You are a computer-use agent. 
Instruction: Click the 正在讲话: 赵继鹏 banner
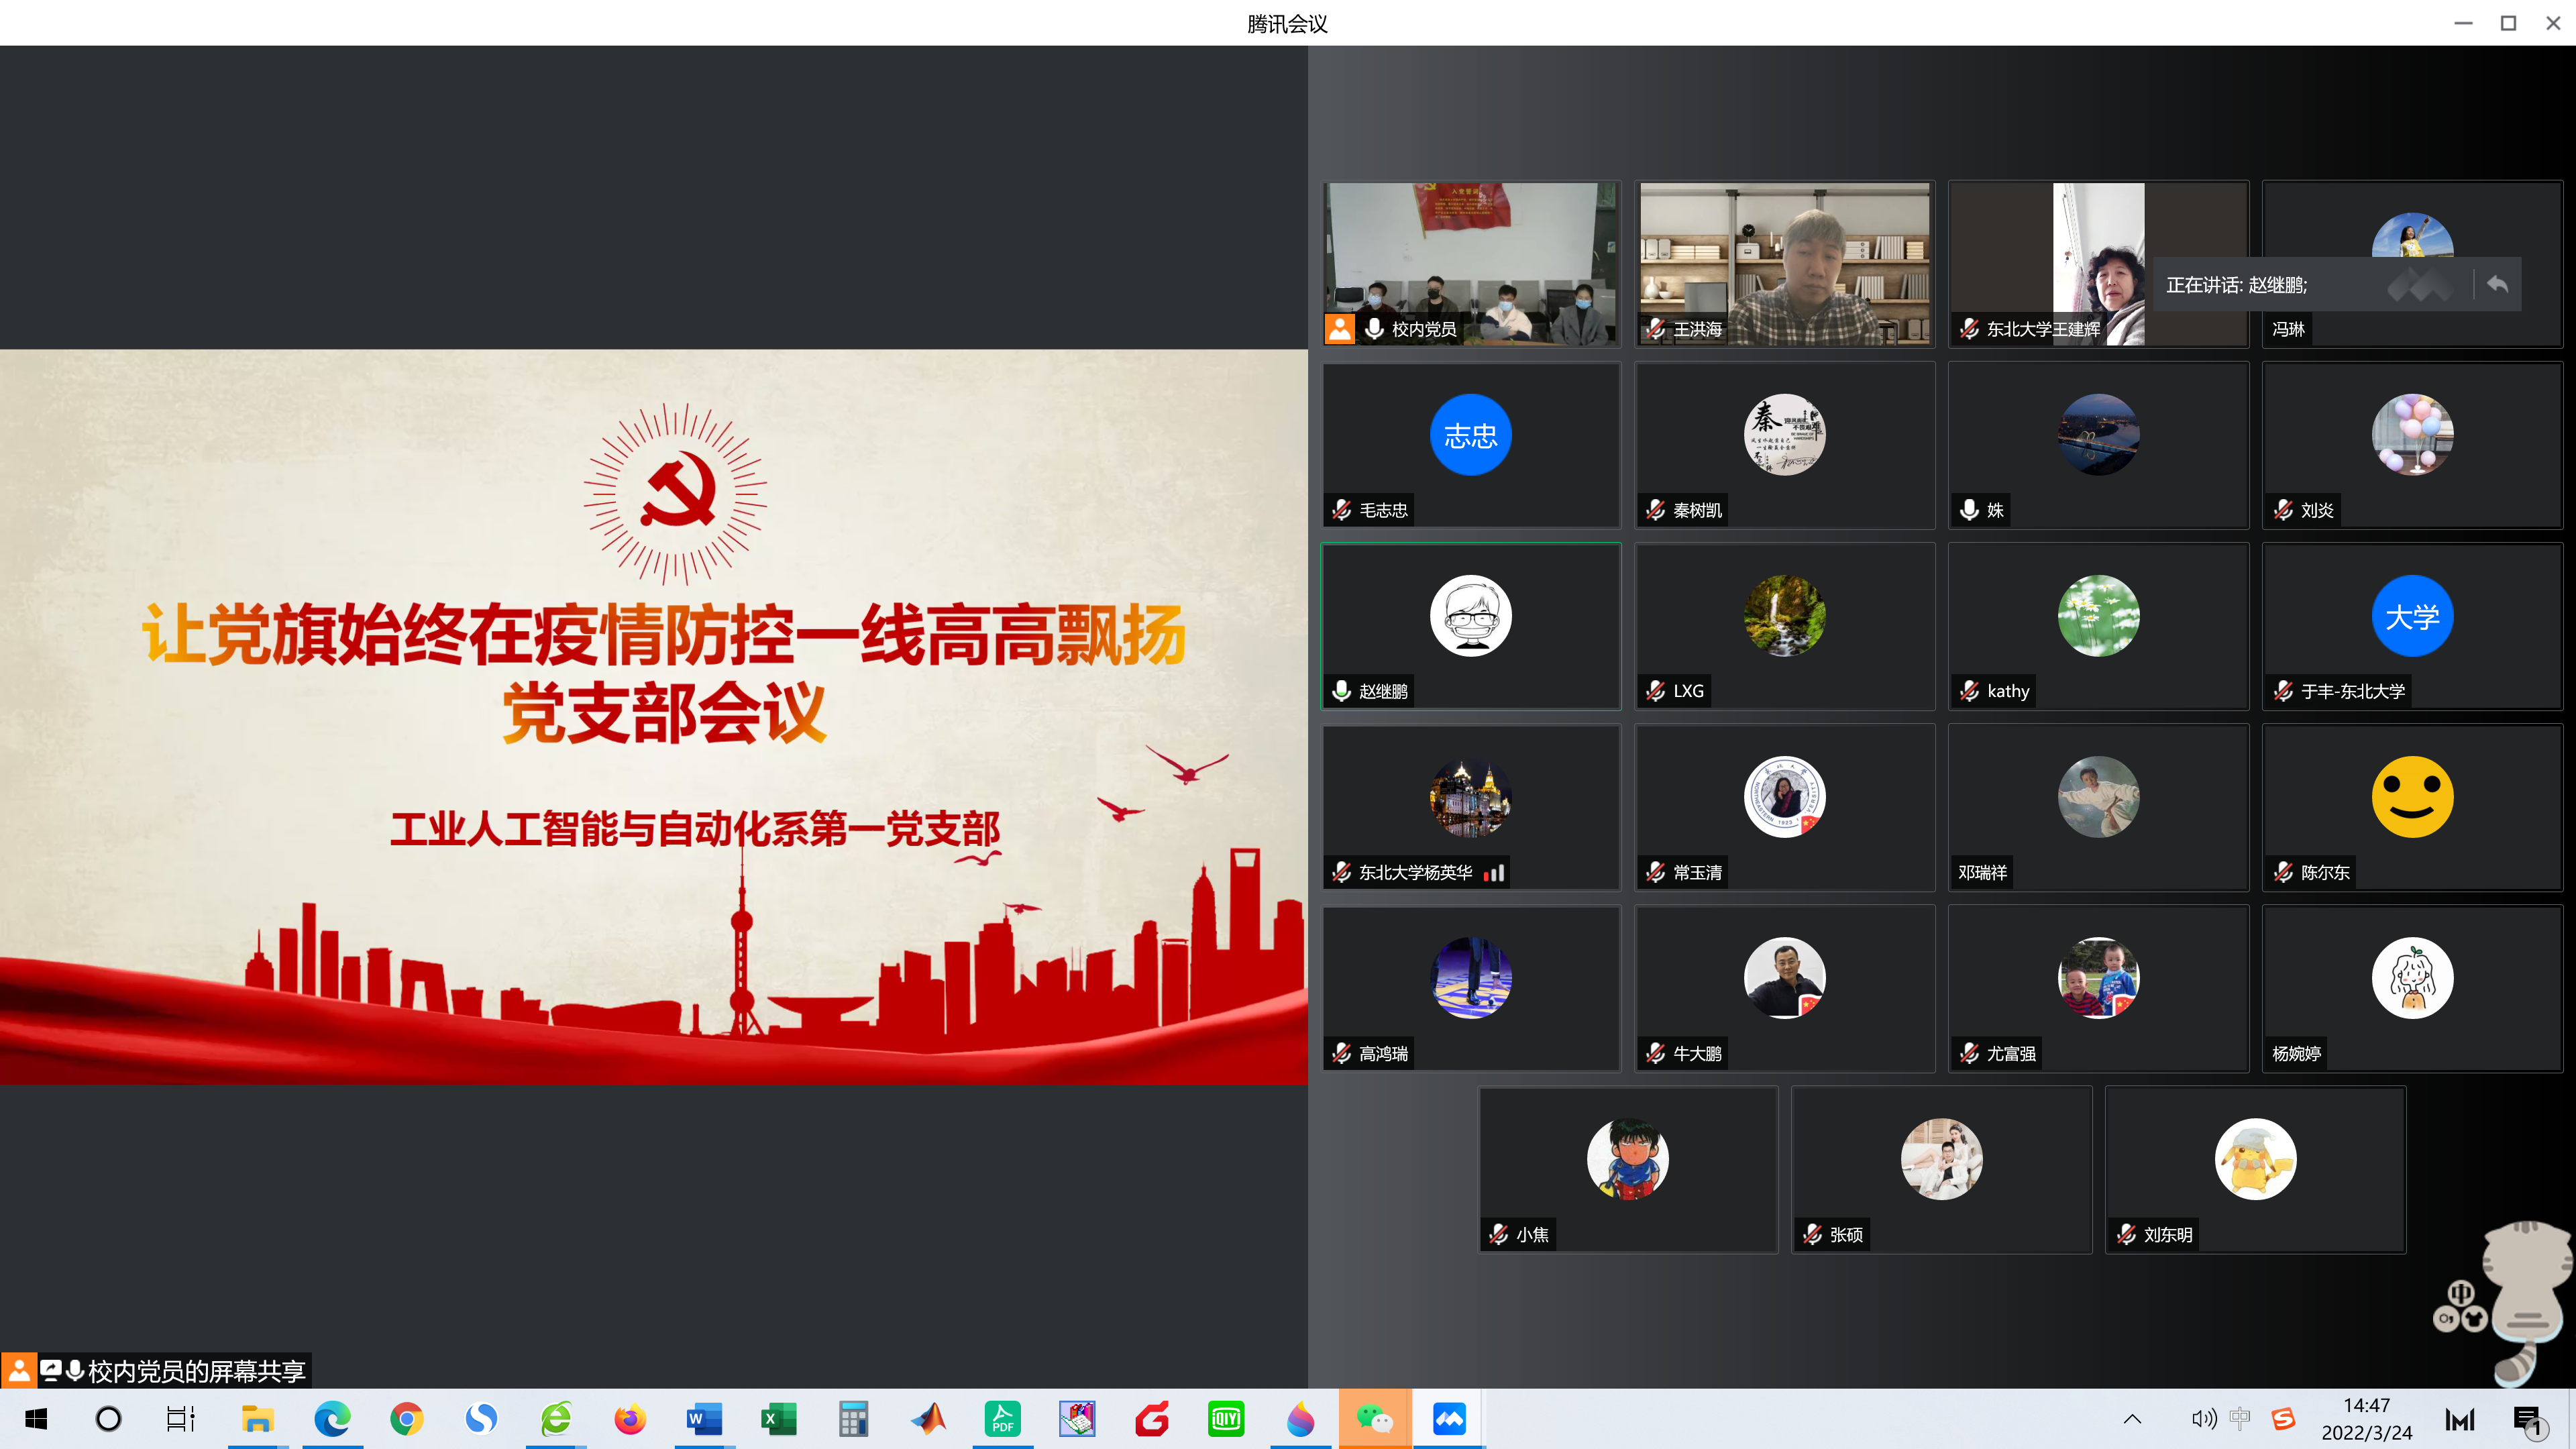click(x=2235, y=284)
